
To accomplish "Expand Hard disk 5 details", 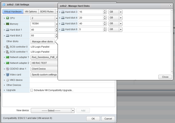I will pyautogui.click(x=60, y=24).
